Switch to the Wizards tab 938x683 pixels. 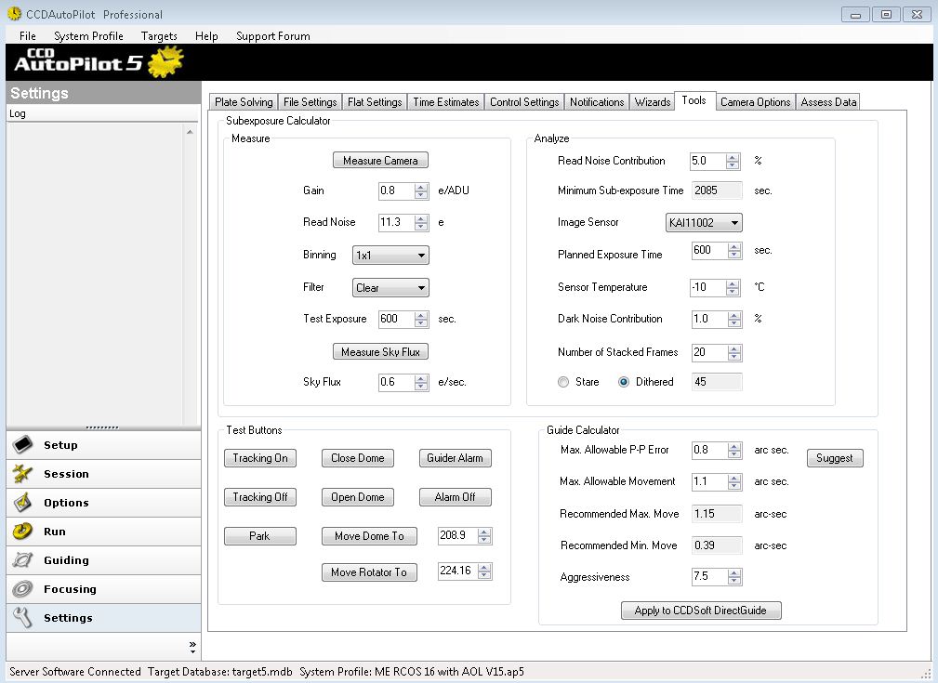[652, 102]
